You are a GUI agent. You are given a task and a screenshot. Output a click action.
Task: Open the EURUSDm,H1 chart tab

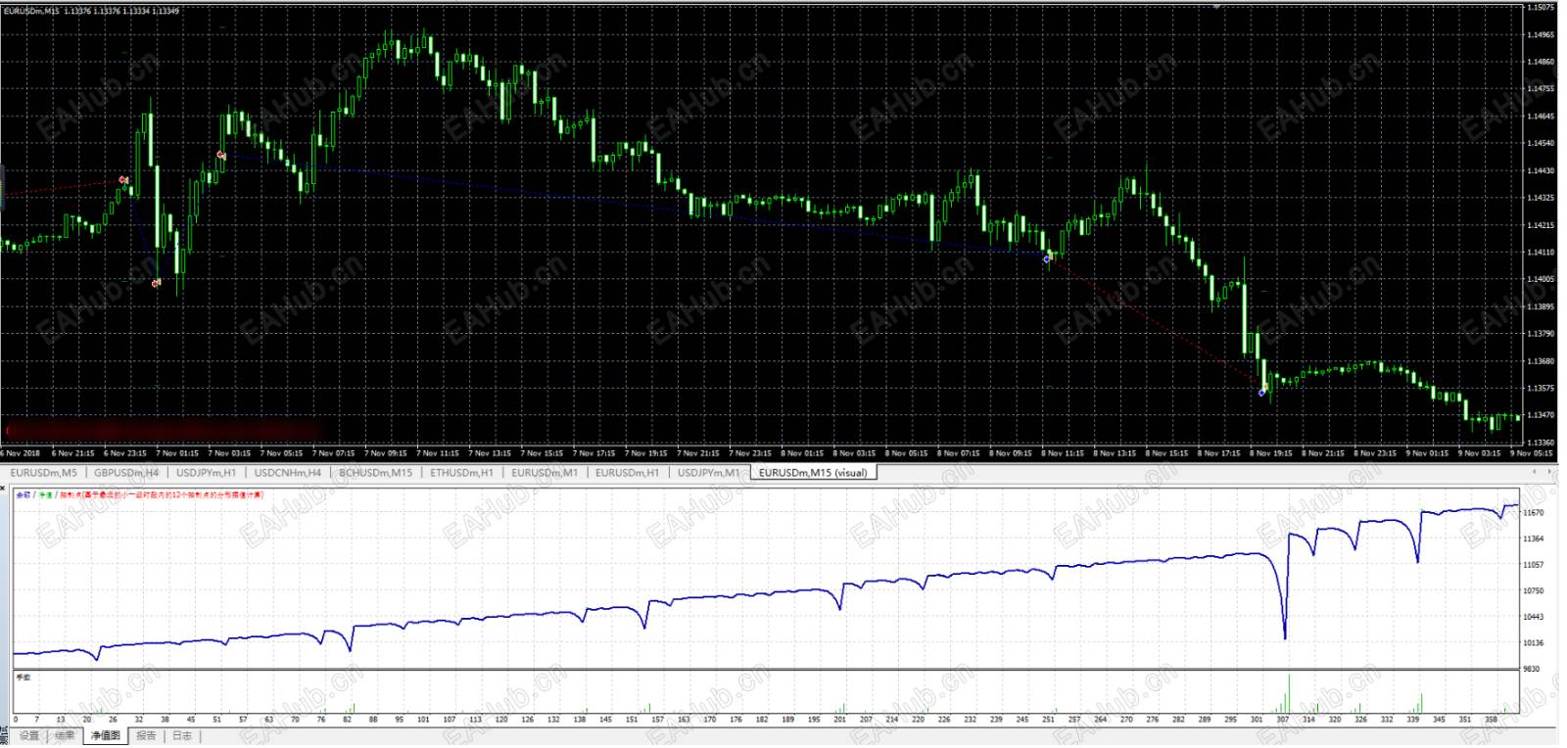(x=628, y=473)
